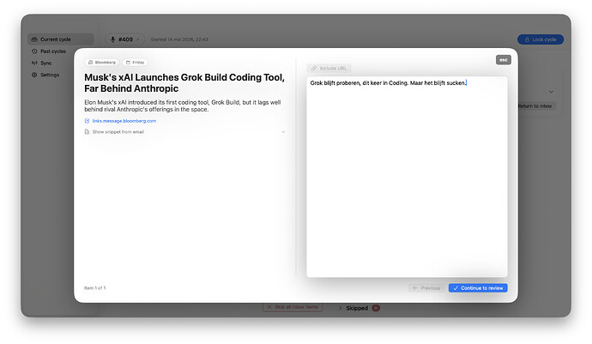
Task: Click the Bloomberg source tag
Action: coord(101,63)
